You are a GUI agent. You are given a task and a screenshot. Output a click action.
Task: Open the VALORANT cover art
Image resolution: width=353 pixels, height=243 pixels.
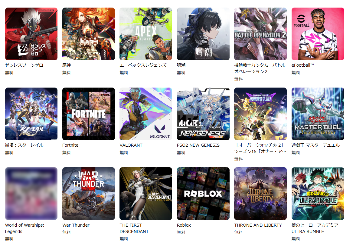point(146,114)
